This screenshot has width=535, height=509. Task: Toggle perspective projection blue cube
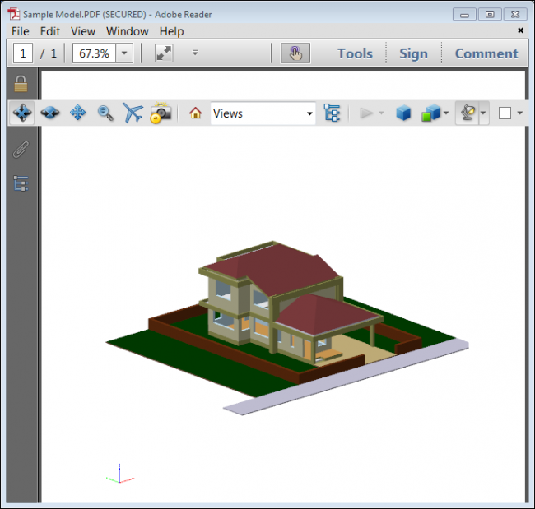[x=403, y=113]
